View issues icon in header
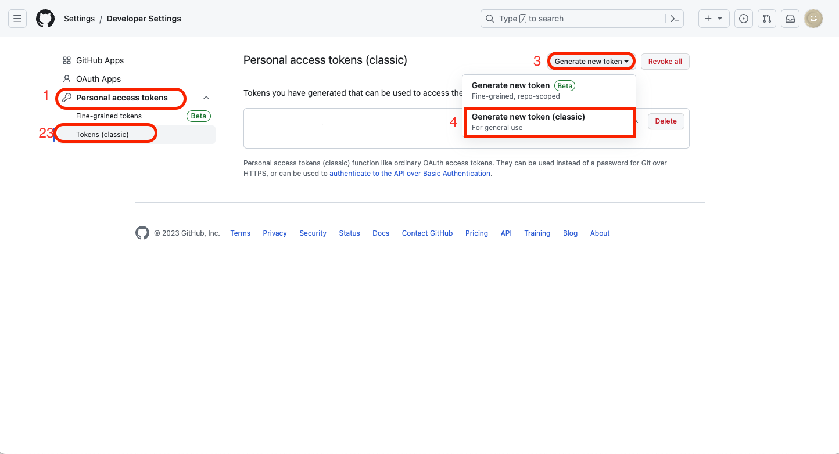This screenshot has width=839, height=454. click(744, 19)
